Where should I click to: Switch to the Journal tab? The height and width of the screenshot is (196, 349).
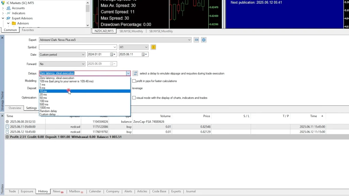pyautogui.click(x=191, y=191)
